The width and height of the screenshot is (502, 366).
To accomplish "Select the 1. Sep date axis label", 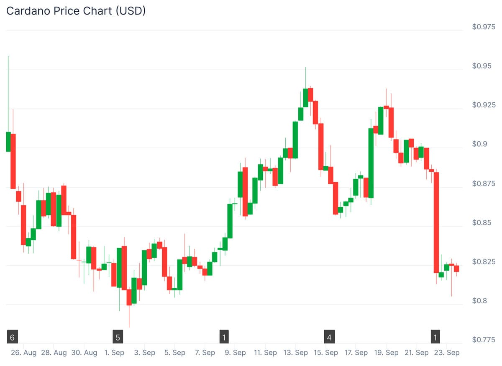I will point(114,353).
